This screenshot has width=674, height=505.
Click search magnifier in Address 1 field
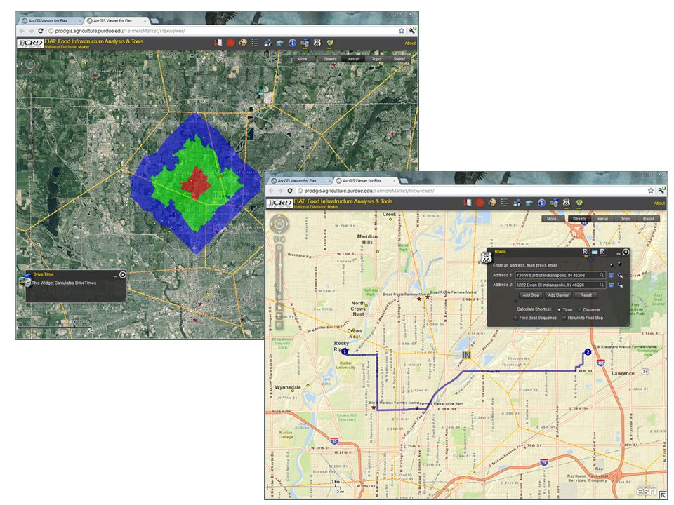tap(602, 275)
